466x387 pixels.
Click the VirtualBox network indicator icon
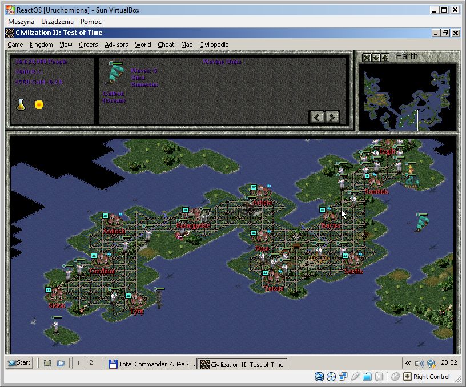(343, 377)
